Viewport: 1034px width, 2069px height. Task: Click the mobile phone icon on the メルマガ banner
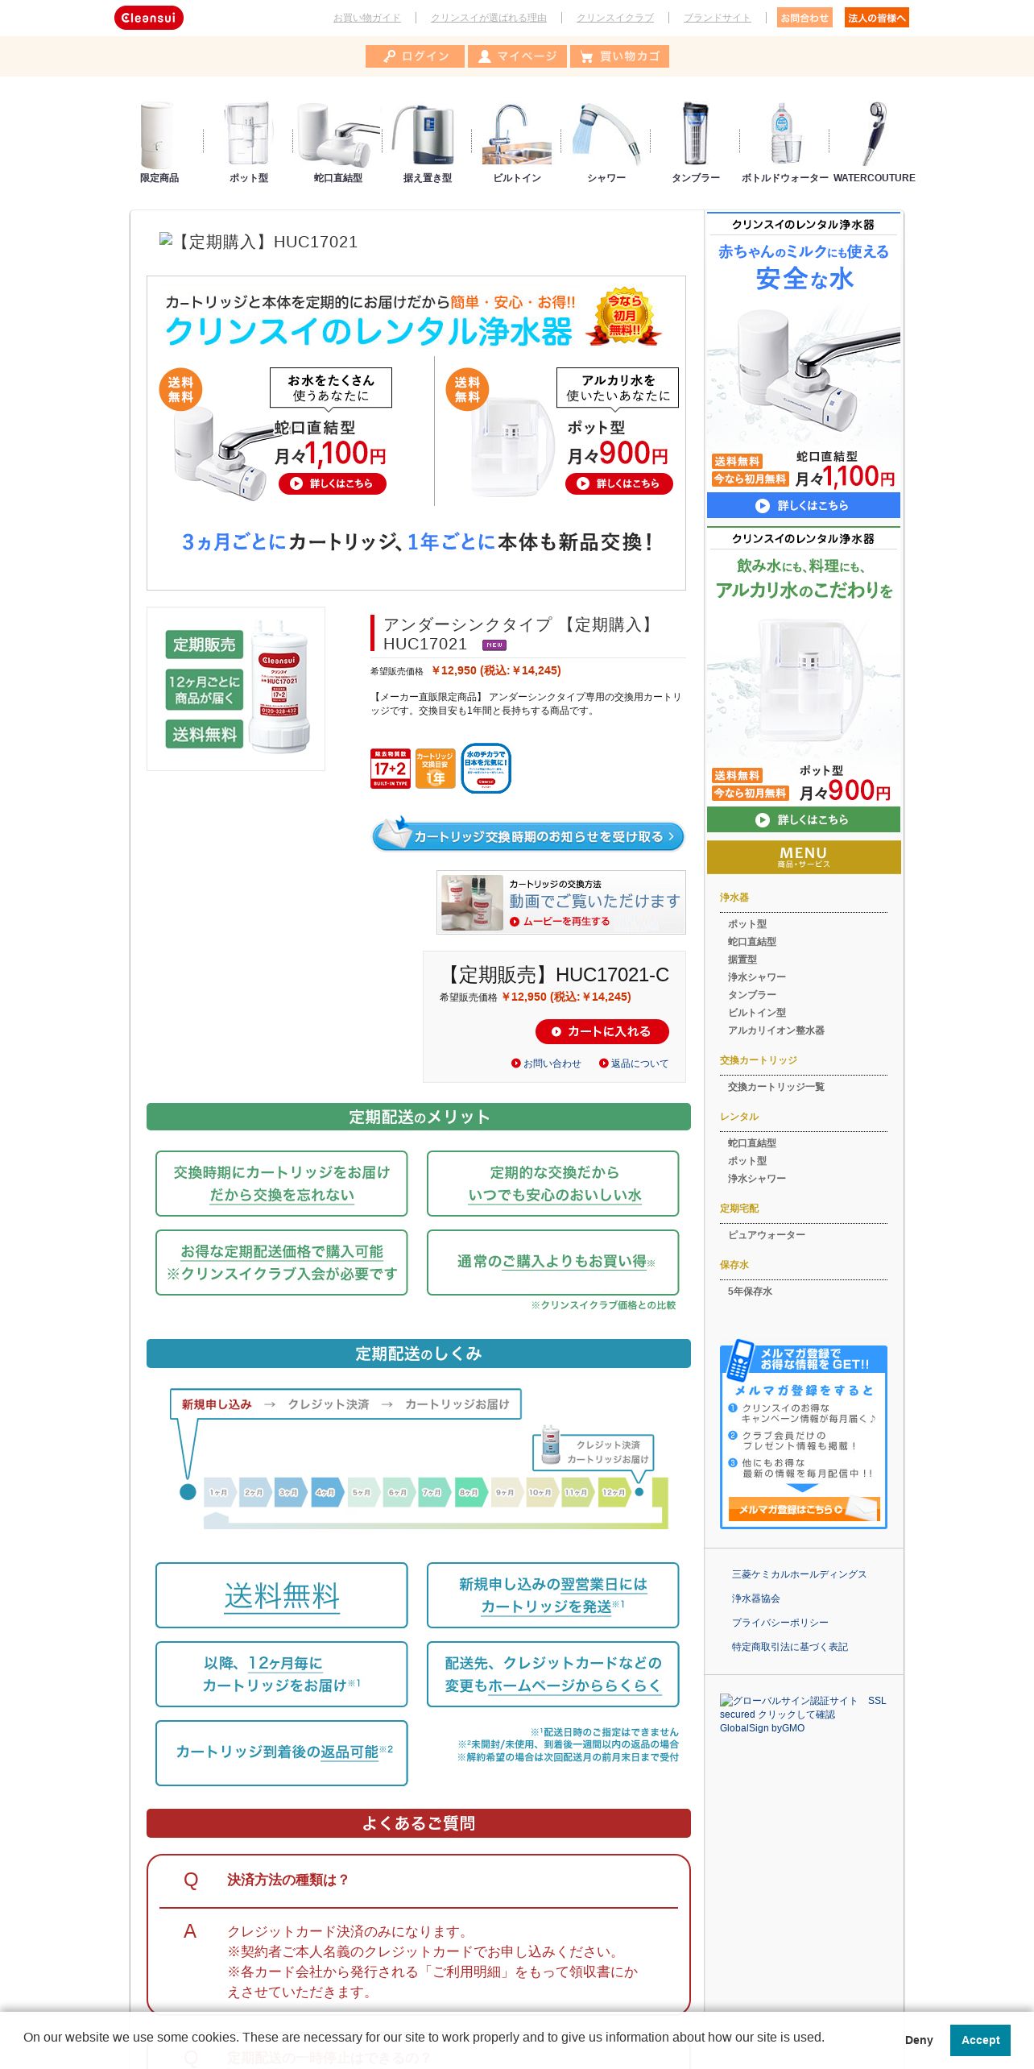coord(739,1361)
